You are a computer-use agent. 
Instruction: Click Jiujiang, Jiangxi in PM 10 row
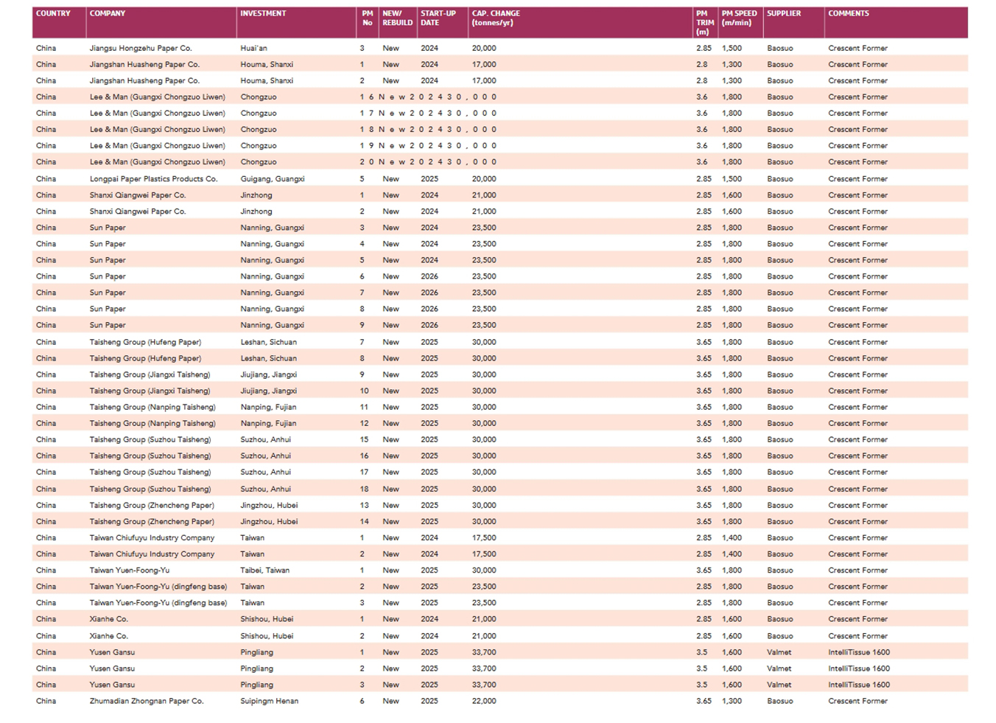(x=269, y=391)
